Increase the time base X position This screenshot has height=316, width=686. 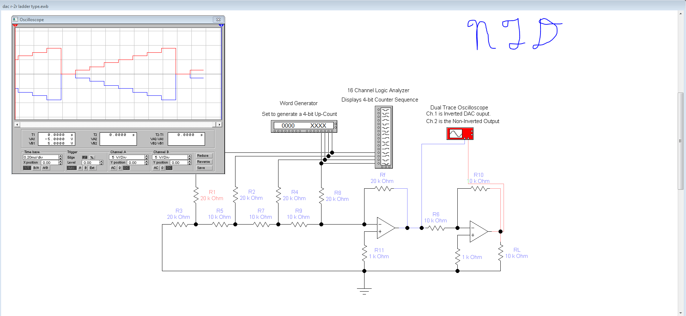[x=60, y=161]
